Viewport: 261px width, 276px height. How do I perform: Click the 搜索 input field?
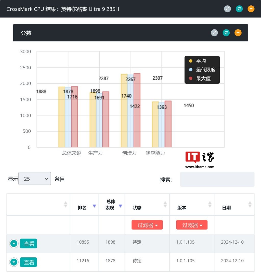coord(217,179)
